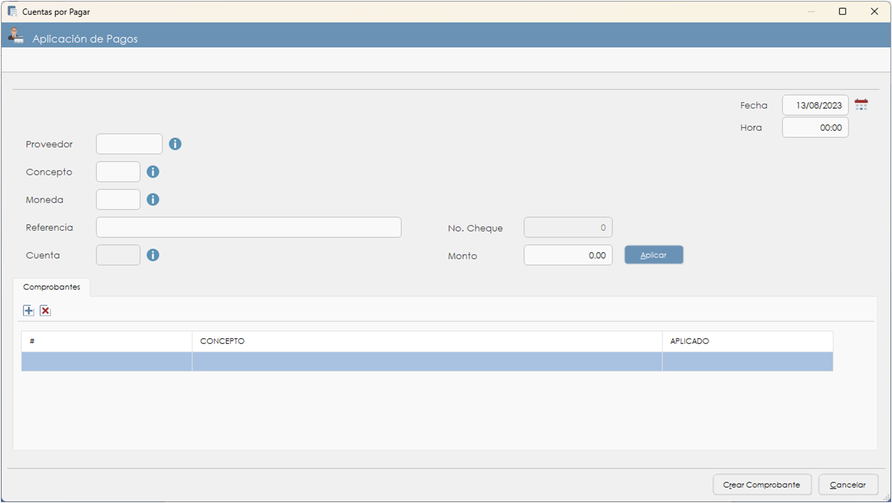Click the Moneda info lookup icon
Viewport: 892px width, 503px height.
[x=153, y=200]
